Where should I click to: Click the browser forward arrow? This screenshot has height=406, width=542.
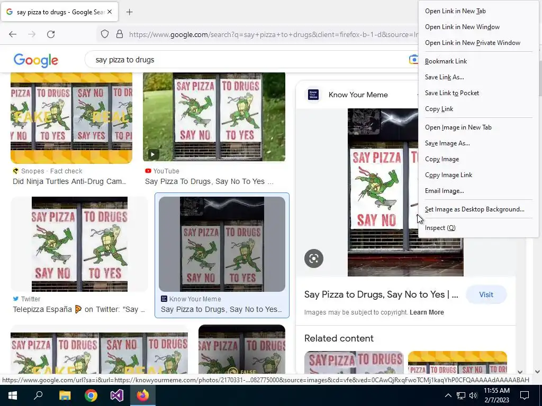tap(32, 34)
